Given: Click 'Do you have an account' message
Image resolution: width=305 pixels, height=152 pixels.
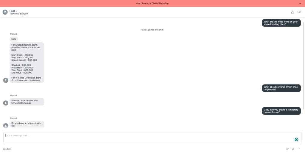Looking at the screenshot, I should (x=27, y=124).
